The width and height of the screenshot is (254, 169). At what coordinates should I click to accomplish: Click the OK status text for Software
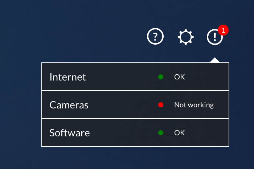[x=180, y=133]
